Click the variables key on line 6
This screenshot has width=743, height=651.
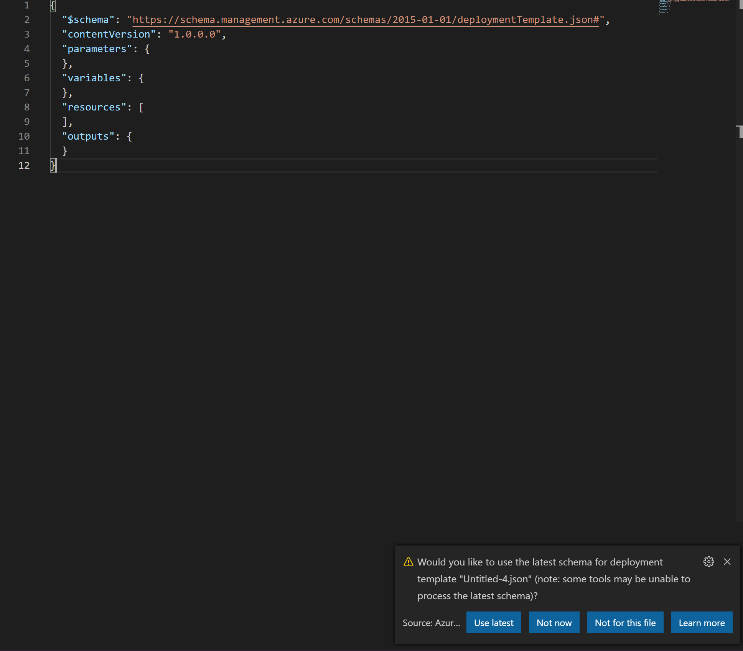pos(94,78)
